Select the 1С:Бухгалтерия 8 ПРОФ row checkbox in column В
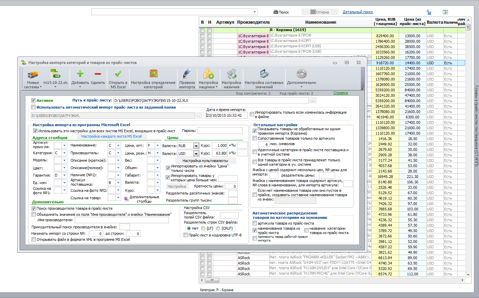Screen dimensions: 479x298 202,36
